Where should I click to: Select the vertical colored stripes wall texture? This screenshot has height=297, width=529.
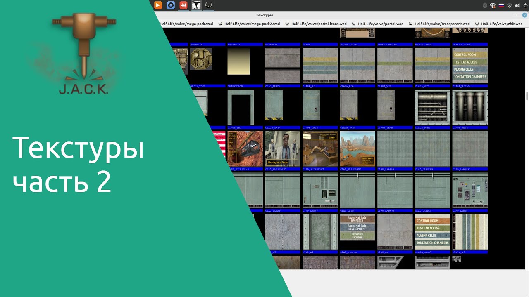pyautogui.click(x=470, y=232)
